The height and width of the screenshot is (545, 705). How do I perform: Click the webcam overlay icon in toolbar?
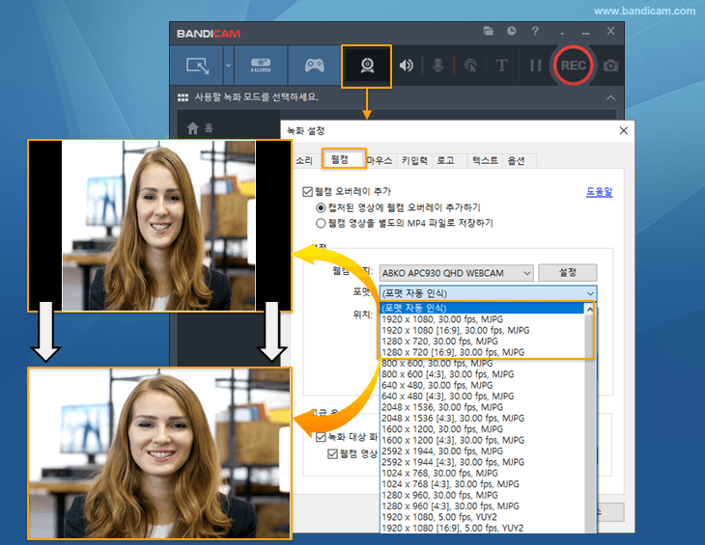tap(367, 67)
